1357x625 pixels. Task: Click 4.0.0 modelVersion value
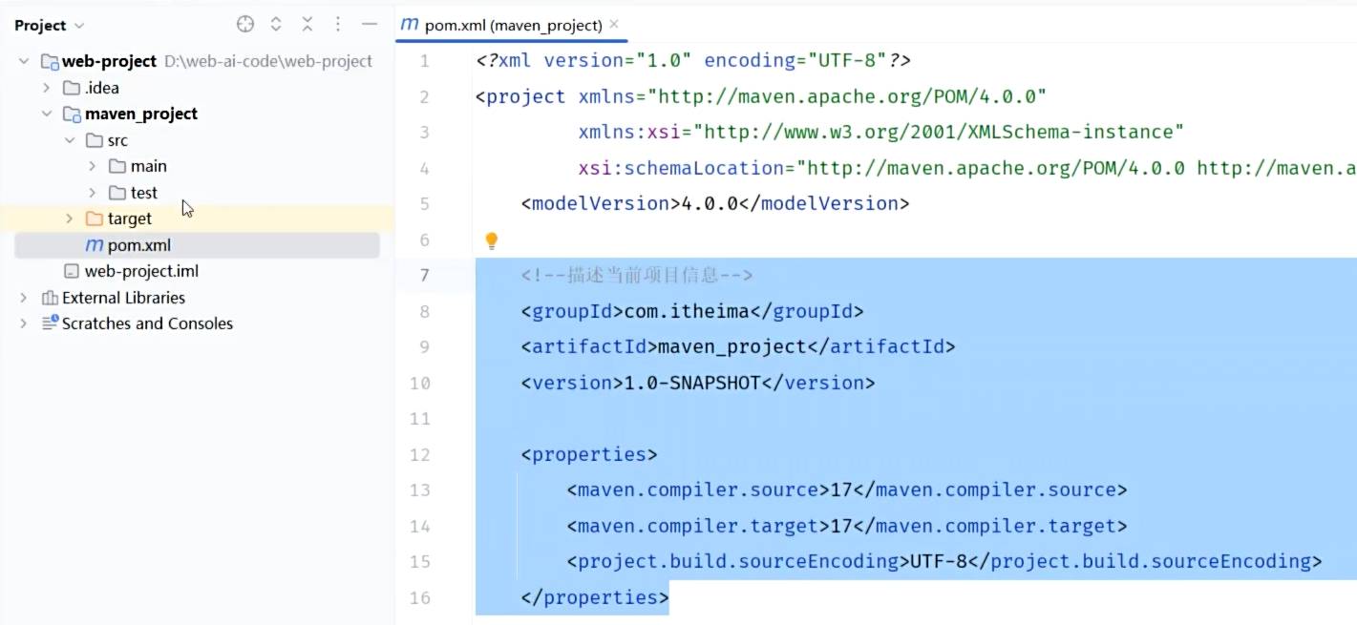pos(710,203)
